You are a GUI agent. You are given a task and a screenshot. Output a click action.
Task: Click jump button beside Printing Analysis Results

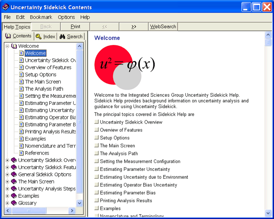coord(96,200)
